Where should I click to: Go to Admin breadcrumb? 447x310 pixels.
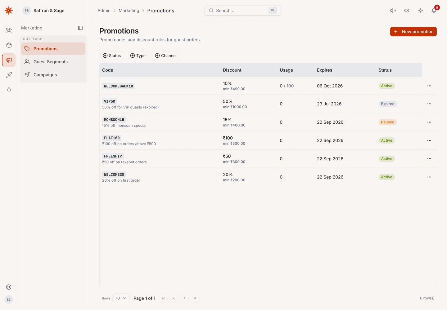(104, 11)
